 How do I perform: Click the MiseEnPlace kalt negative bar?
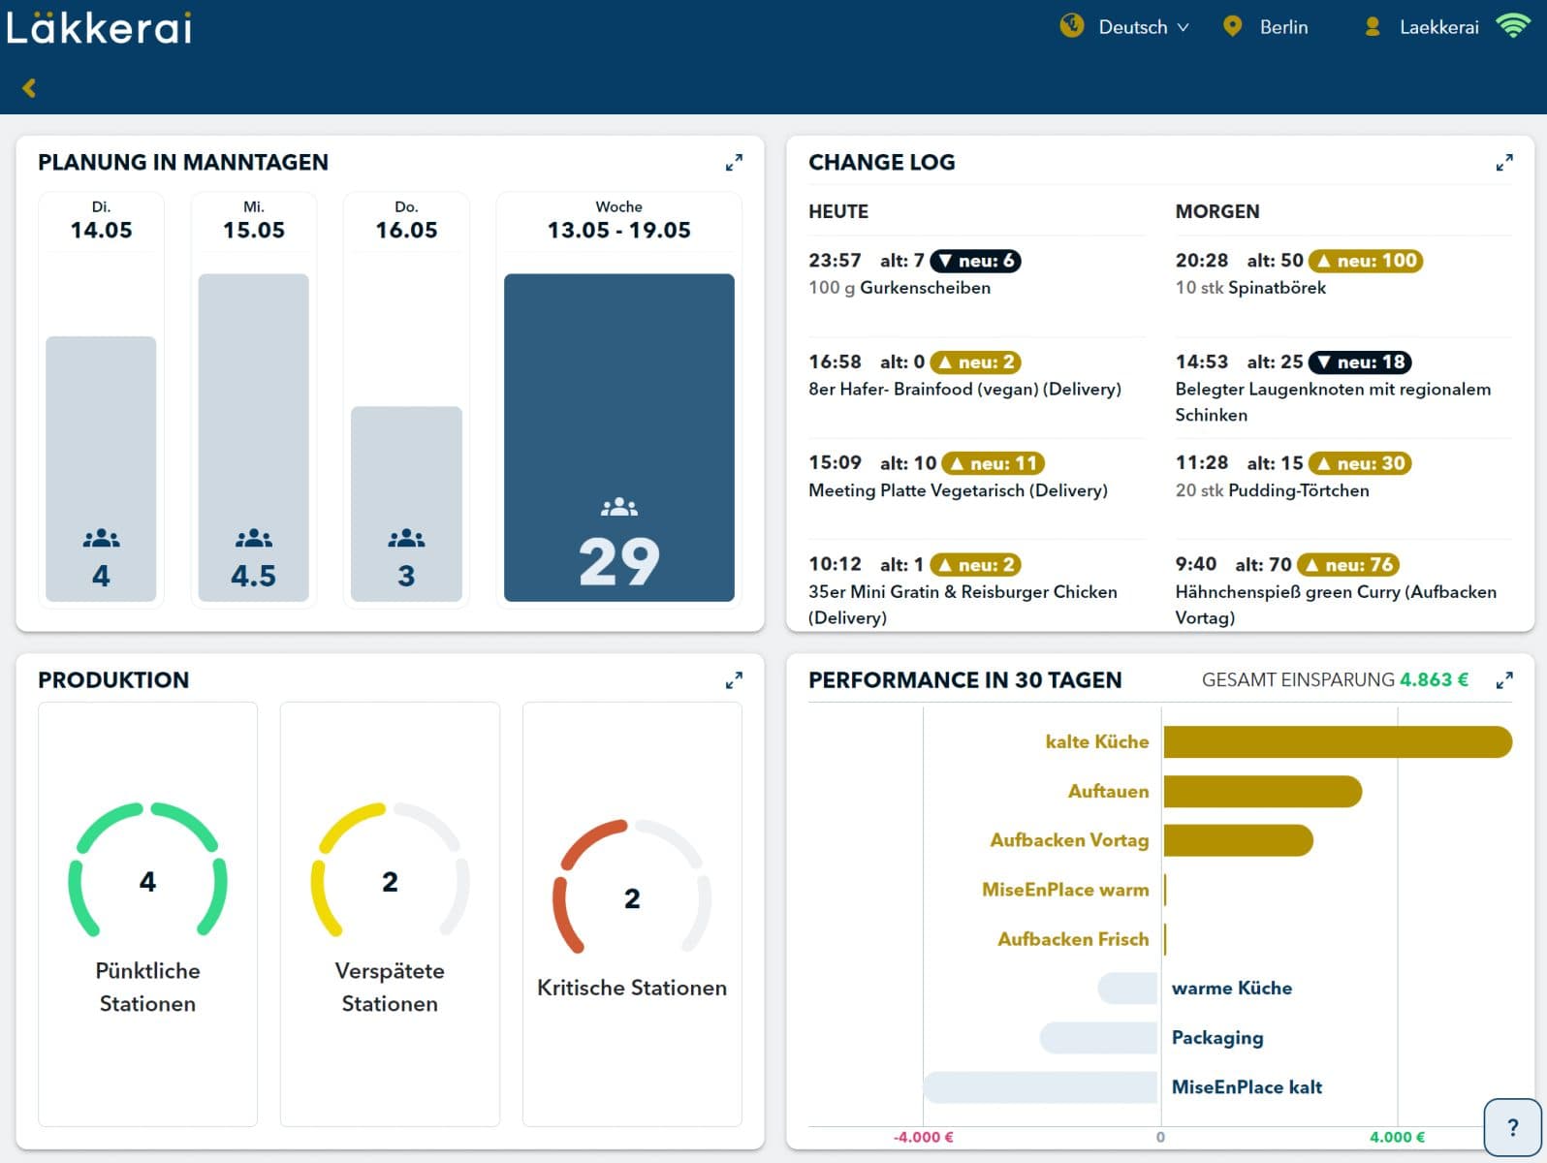[x=1040, y=1087]
